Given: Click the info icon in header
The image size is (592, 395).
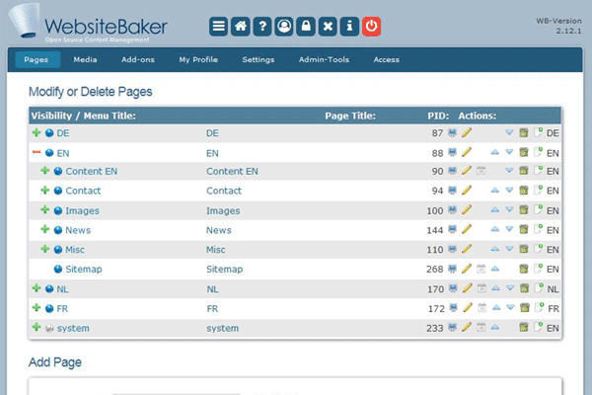Looking at the screenshot, I should [348, 27].
